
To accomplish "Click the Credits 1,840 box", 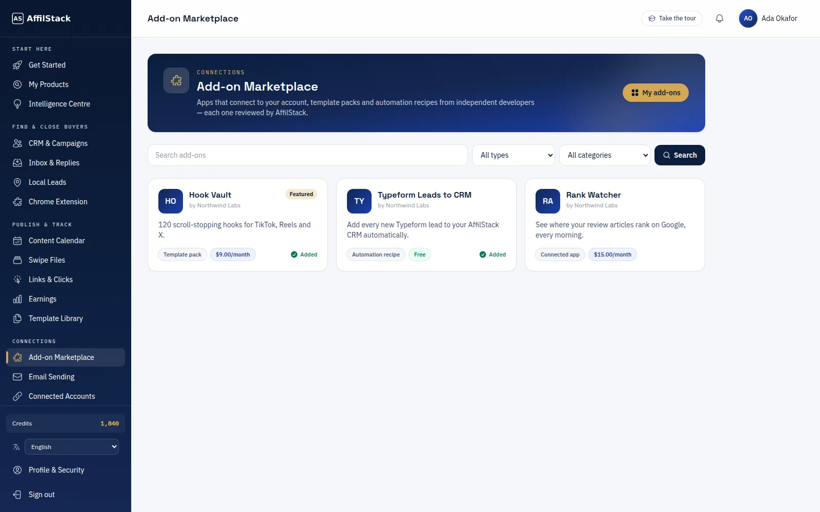I will pos(66,423).
